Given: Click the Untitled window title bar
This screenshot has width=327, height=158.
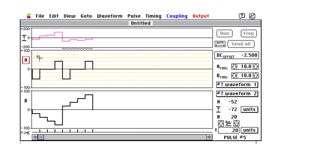Looking at the screenshot, I should click(x=141, y=23).
